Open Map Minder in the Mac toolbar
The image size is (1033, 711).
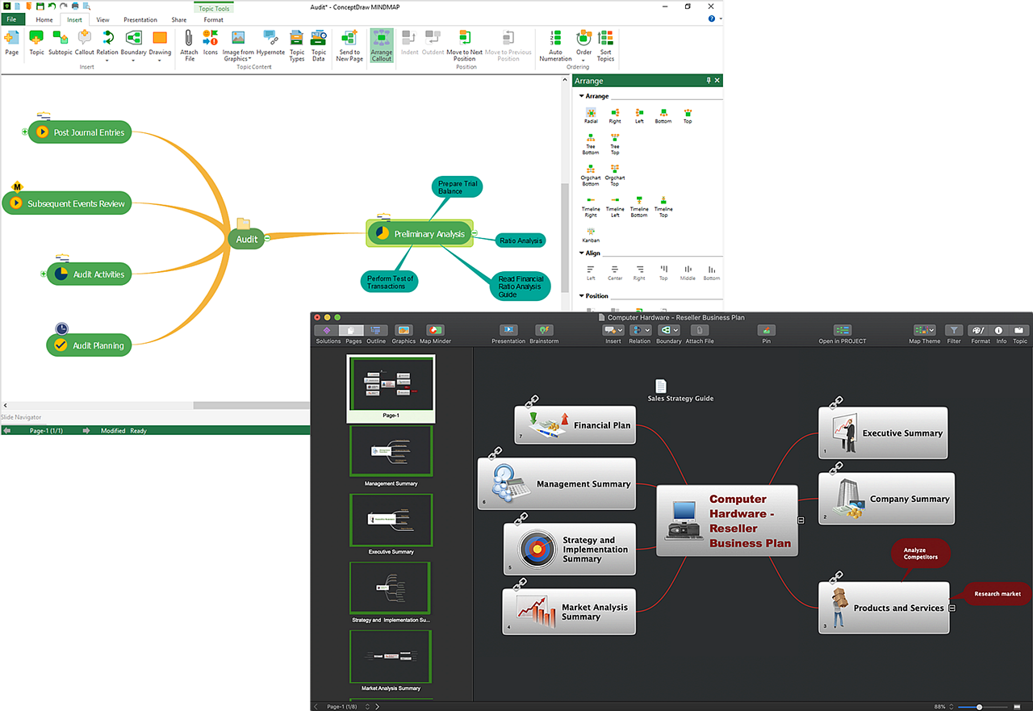pyautogui.click(x=435, y=334)
